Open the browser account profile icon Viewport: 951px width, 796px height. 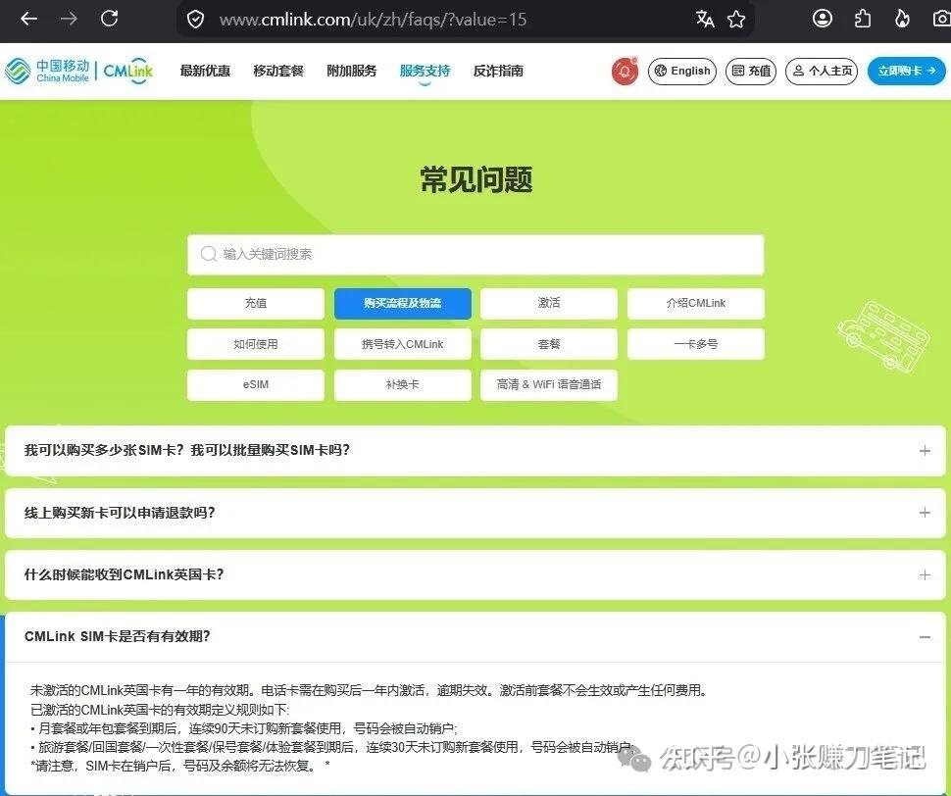point(823,19)
